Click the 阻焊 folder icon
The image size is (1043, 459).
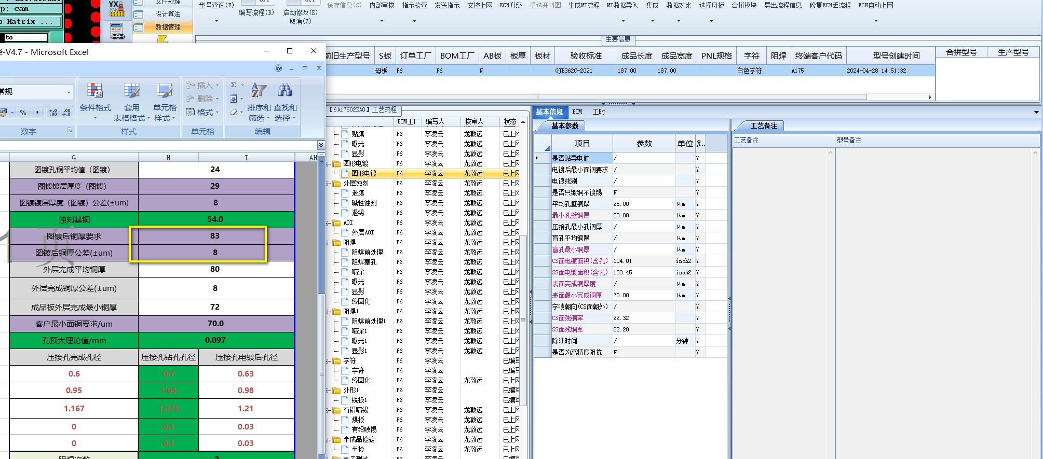coord(336,243)
